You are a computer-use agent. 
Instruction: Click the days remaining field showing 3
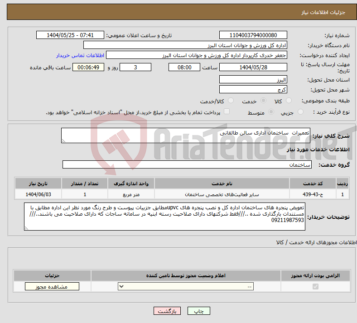(135, 67)
